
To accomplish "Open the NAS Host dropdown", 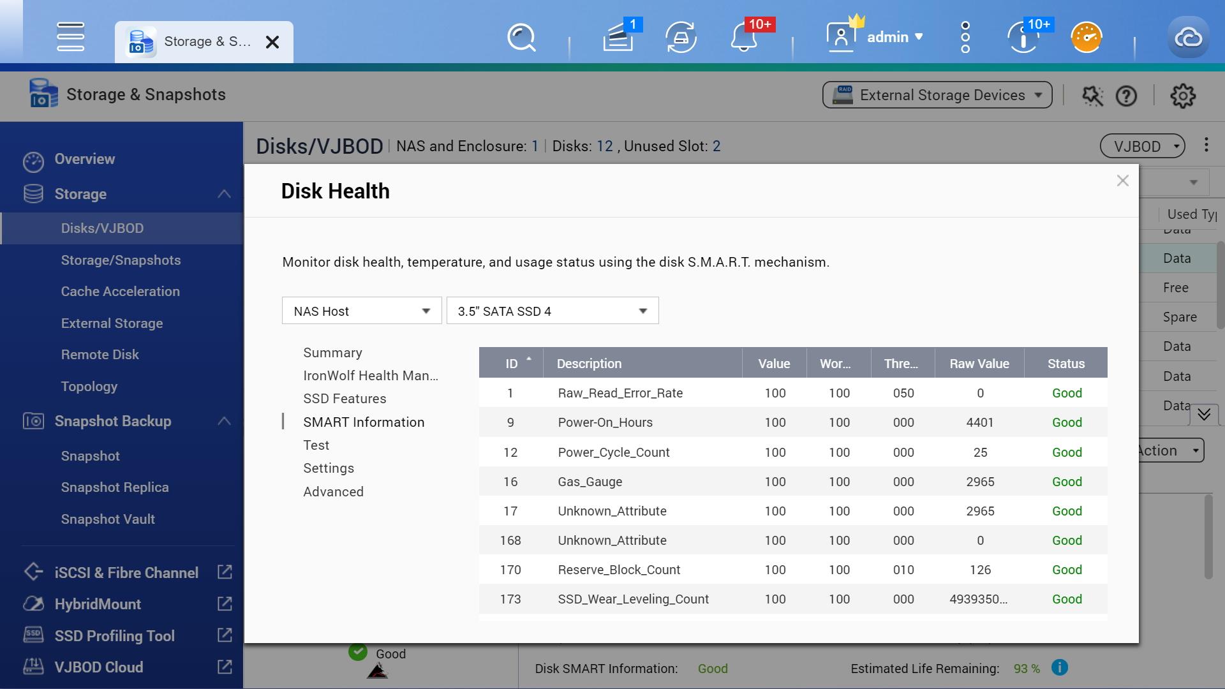I will [x=361, y=311].
